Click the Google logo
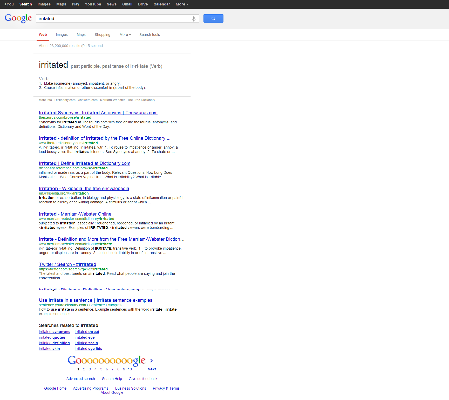Screen dimensions: 449x400 coord(18,18)
